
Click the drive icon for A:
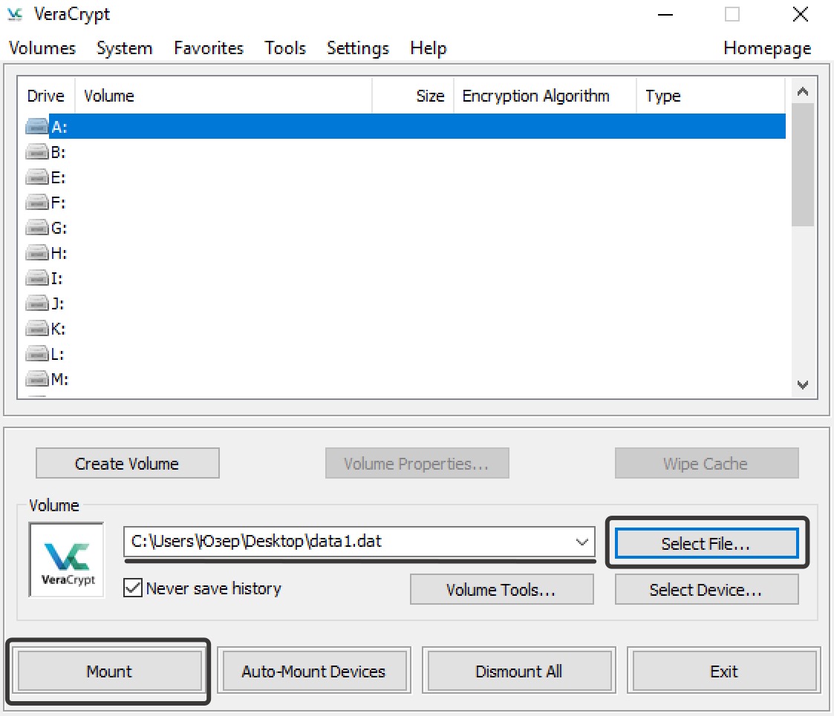pos(36,127)
